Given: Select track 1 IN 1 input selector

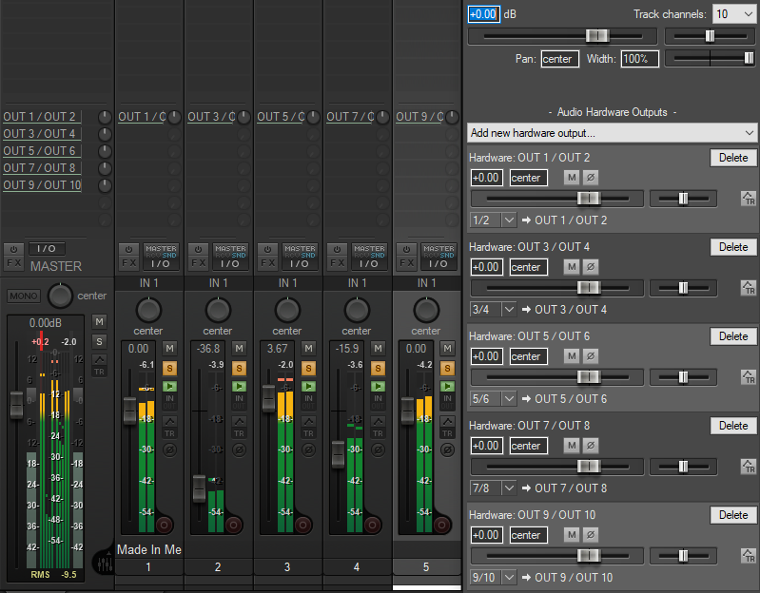Looking at the screenshot, I should click(x=148, y=283).
